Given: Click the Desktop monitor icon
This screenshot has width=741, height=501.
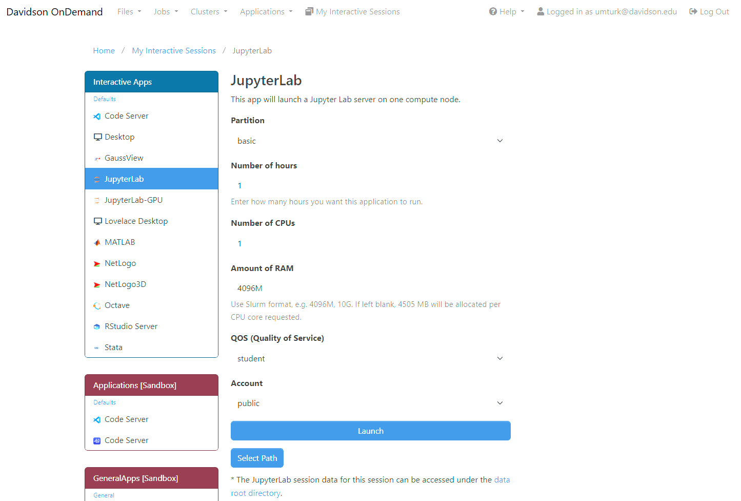Looking at the screenshot, I should click(x=97, y=137).
